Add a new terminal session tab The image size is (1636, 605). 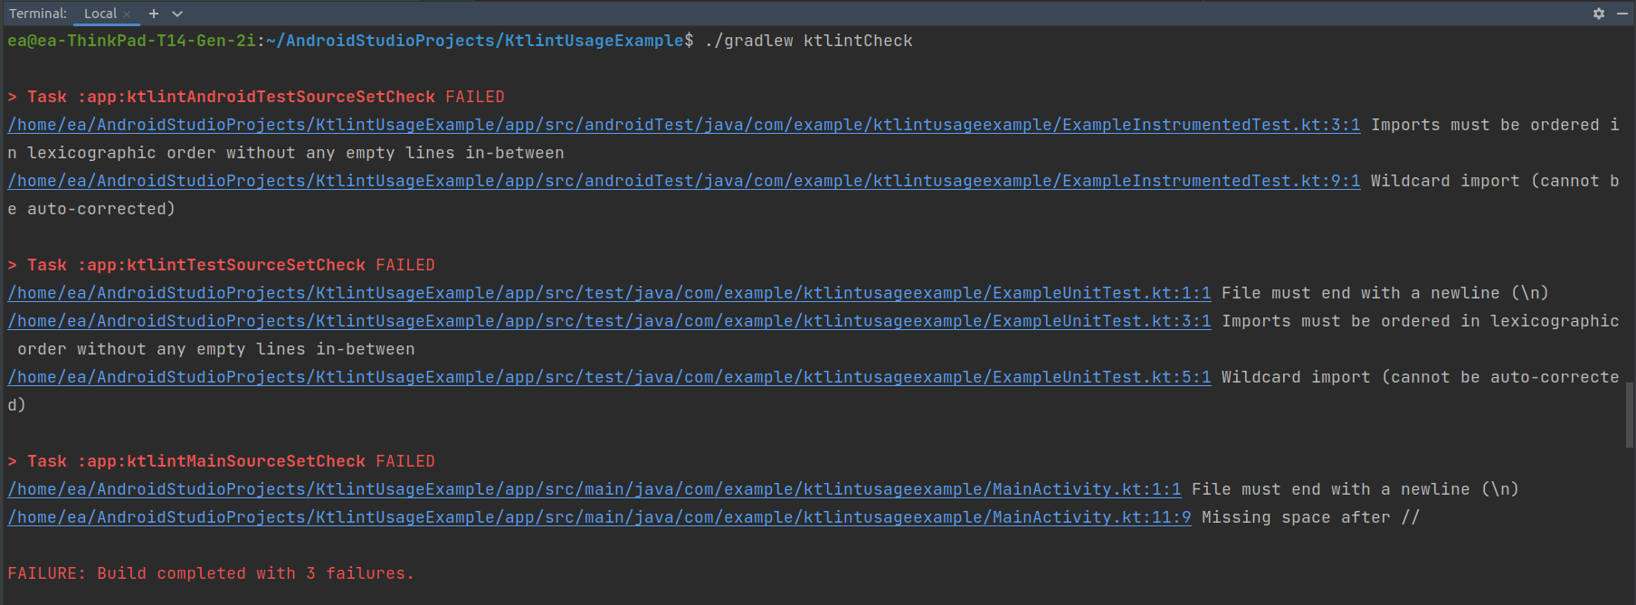(154, 14)
